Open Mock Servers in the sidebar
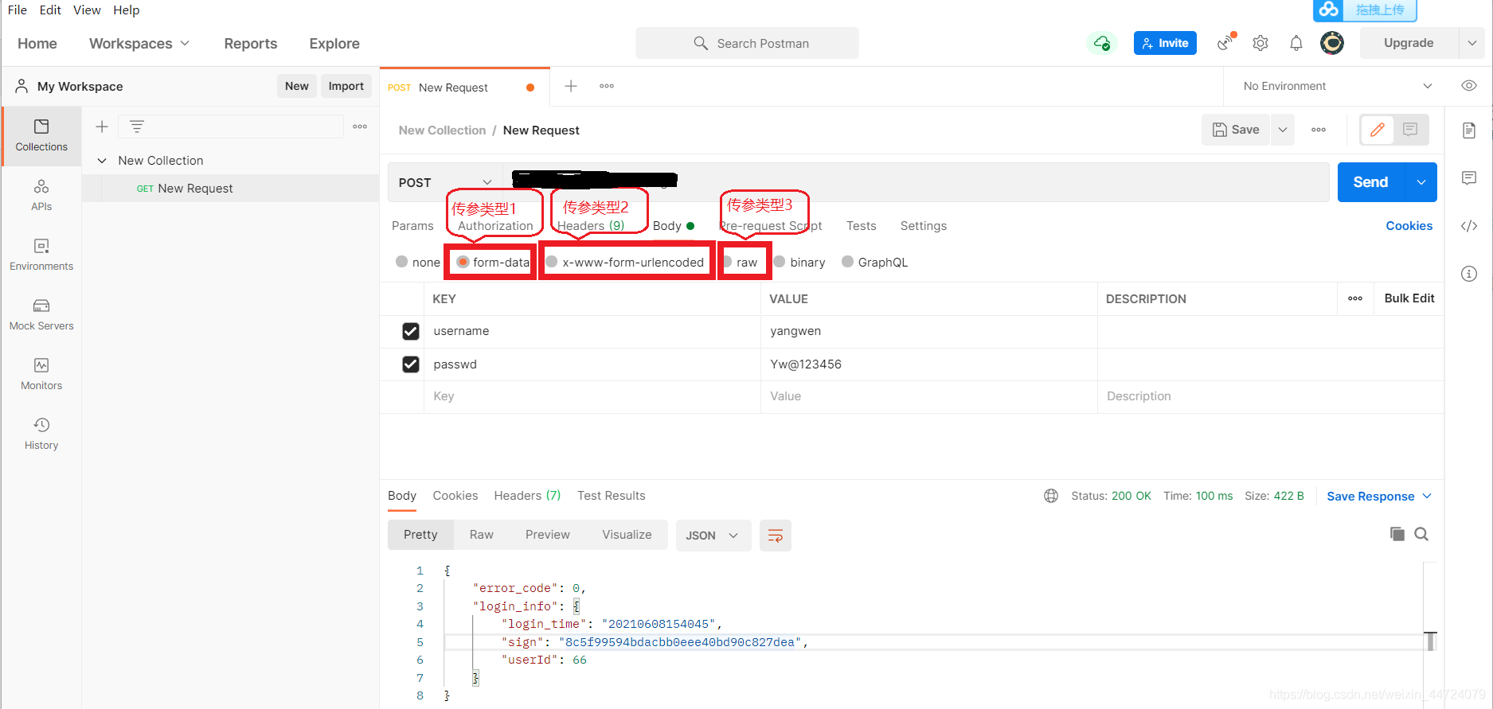1493x709 pixels. coord(41,314)
